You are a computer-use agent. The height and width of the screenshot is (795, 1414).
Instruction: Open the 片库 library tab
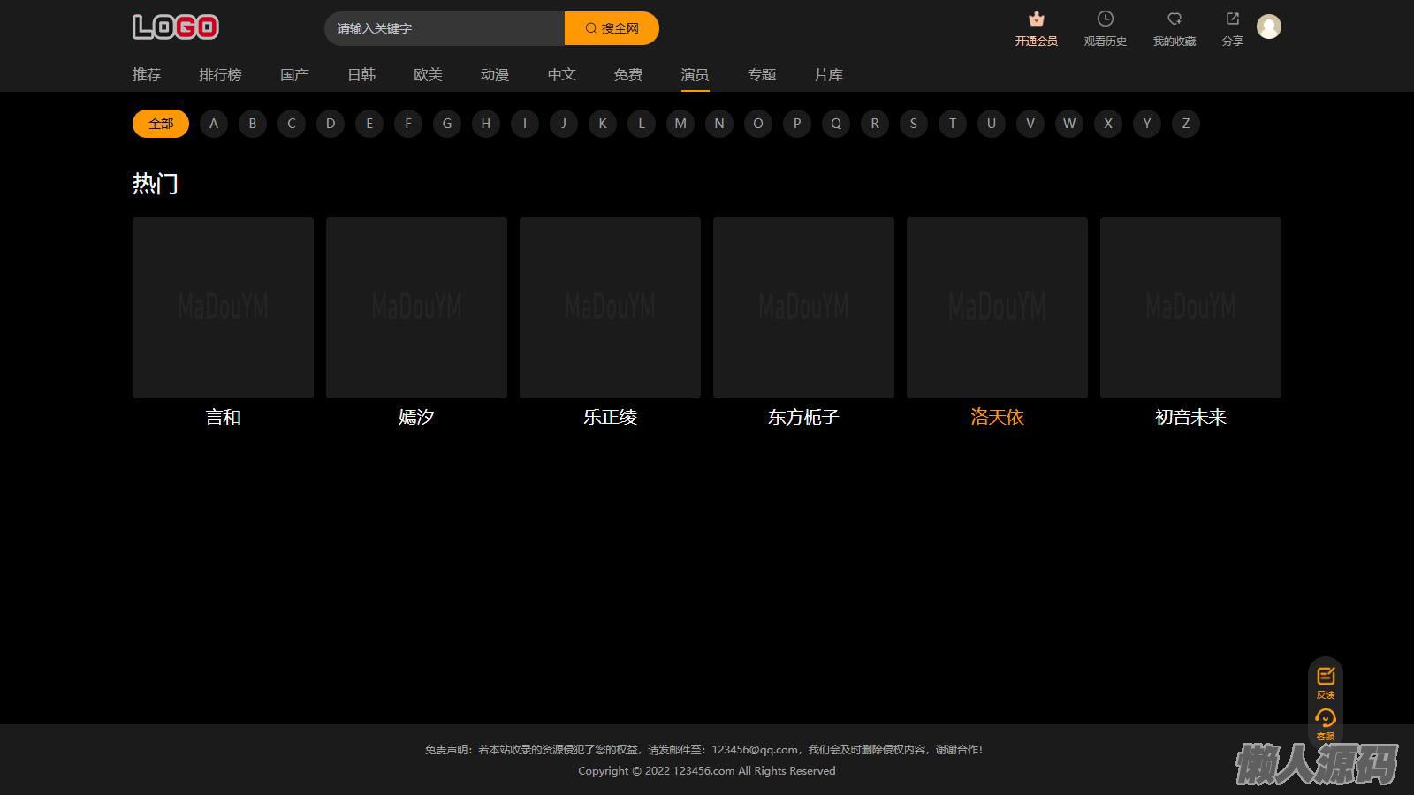[828, 75]
